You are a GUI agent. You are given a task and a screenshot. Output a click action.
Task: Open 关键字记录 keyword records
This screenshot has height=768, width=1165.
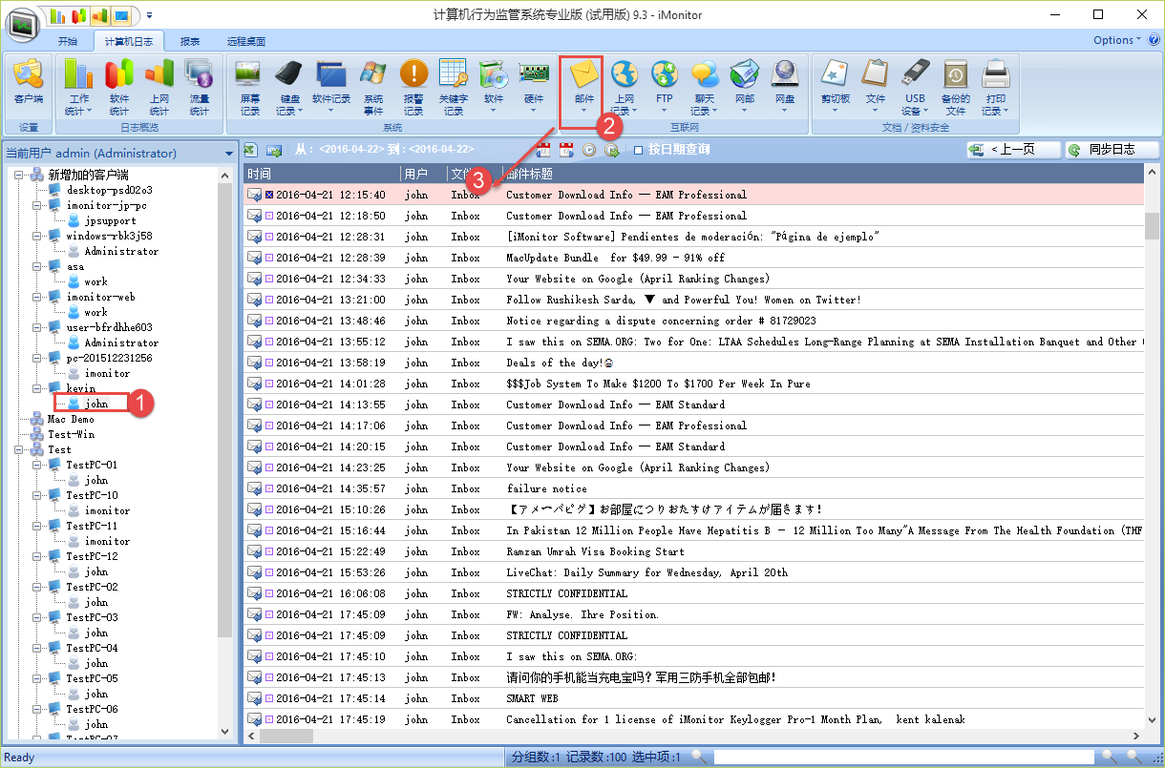[454, 87]
